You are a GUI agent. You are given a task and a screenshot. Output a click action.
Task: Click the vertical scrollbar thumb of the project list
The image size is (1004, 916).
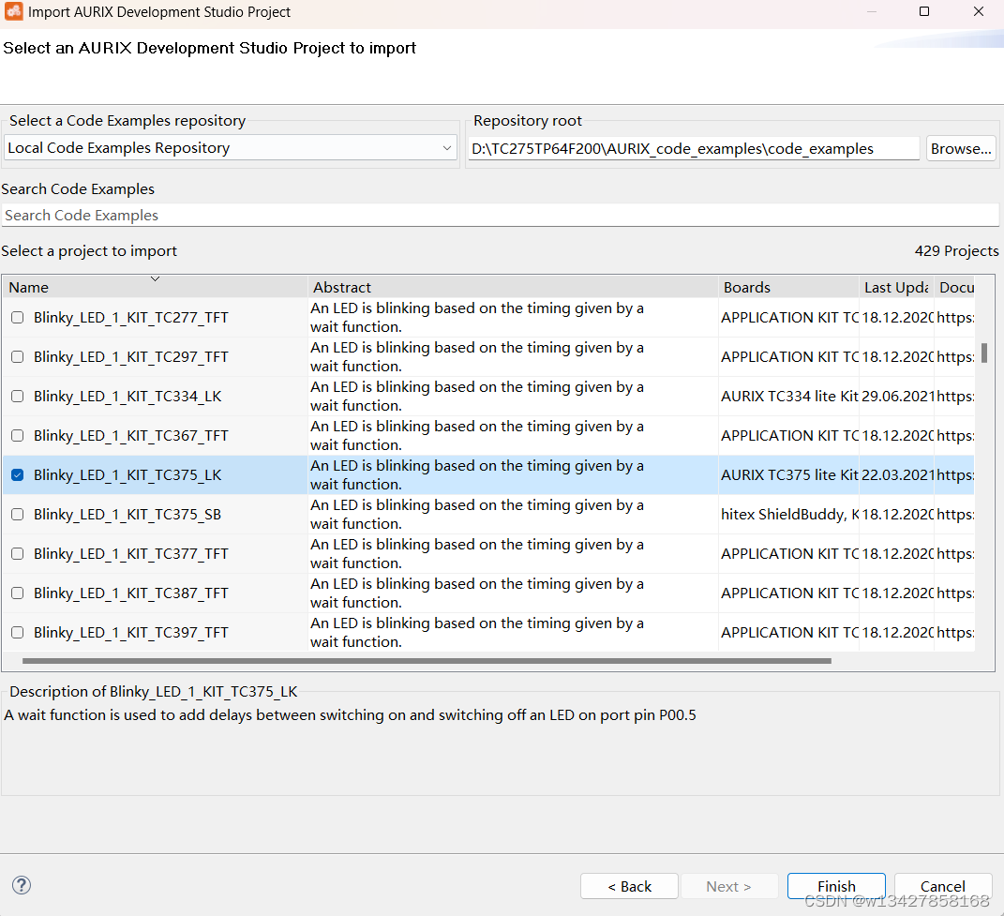pos(984,353)
